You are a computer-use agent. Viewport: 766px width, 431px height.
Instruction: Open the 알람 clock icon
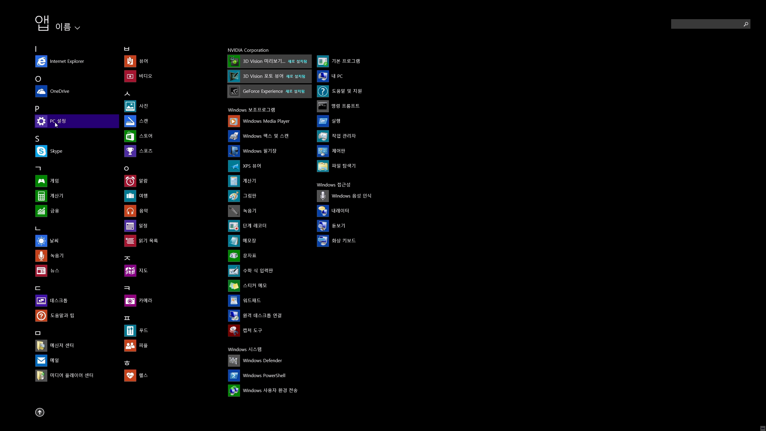click(x=130, y=181)
